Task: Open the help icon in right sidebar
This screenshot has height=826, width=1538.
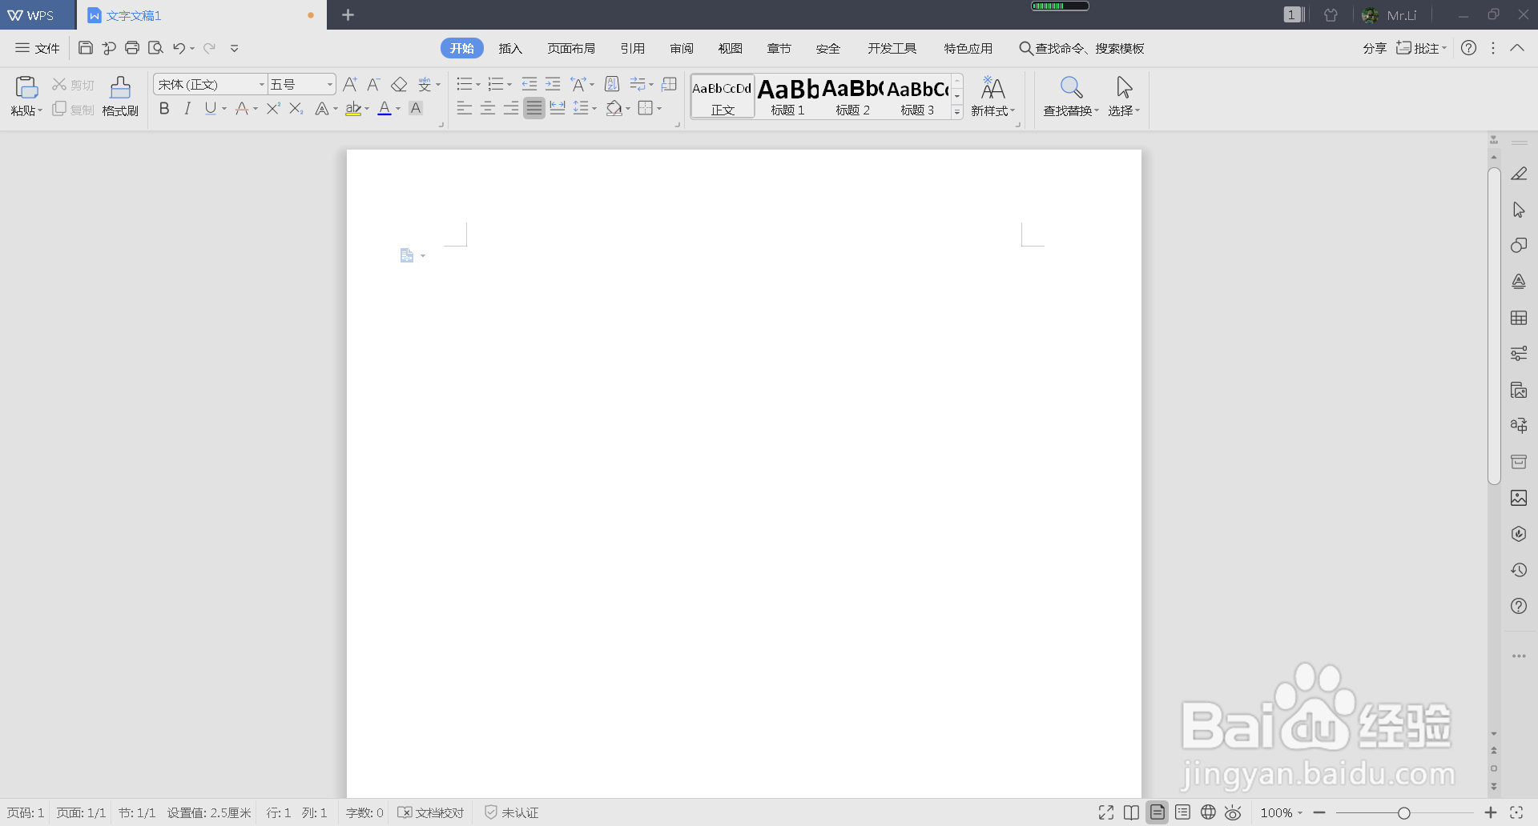Action: [x=1519, y=606]
